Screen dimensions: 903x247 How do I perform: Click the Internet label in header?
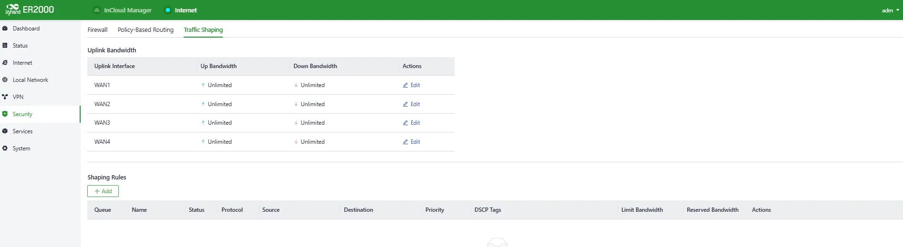pos(186,10)
